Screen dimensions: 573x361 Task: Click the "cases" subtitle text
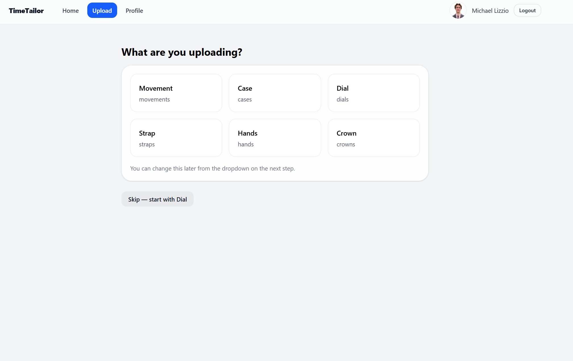[x=245, y=99]
